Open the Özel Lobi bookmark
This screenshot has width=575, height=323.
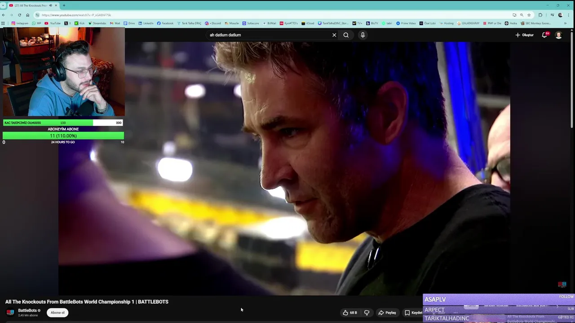pyautogui.click(x=428, y=23)
